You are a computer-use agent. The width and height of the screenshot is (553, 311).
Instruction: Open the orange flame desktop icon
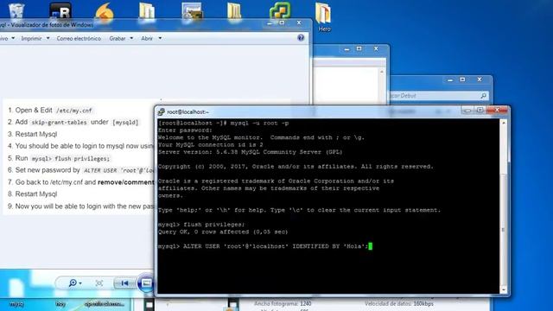(x=105, y=11)
